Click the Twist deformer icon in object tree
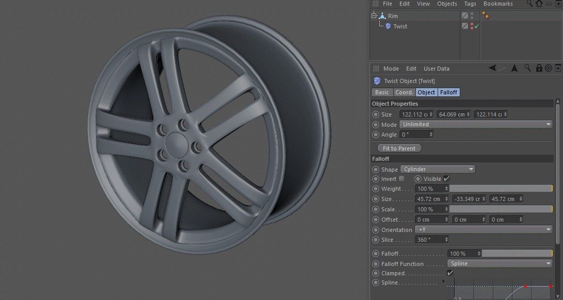This screenshot has height=300, width=563. [x=388, y=26]
